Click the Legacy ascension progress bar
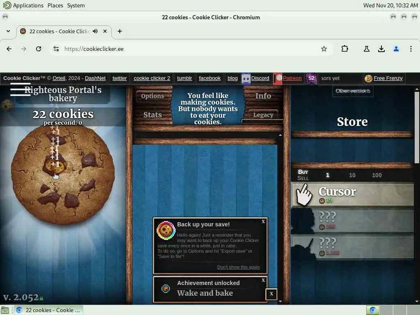This screenshot has width=420, height=315. coord(262,121)
